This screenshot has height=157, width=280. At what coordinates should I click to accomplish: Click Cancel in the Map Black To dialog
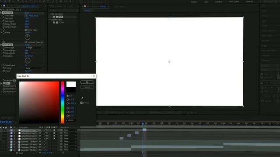tap(87, 87)
